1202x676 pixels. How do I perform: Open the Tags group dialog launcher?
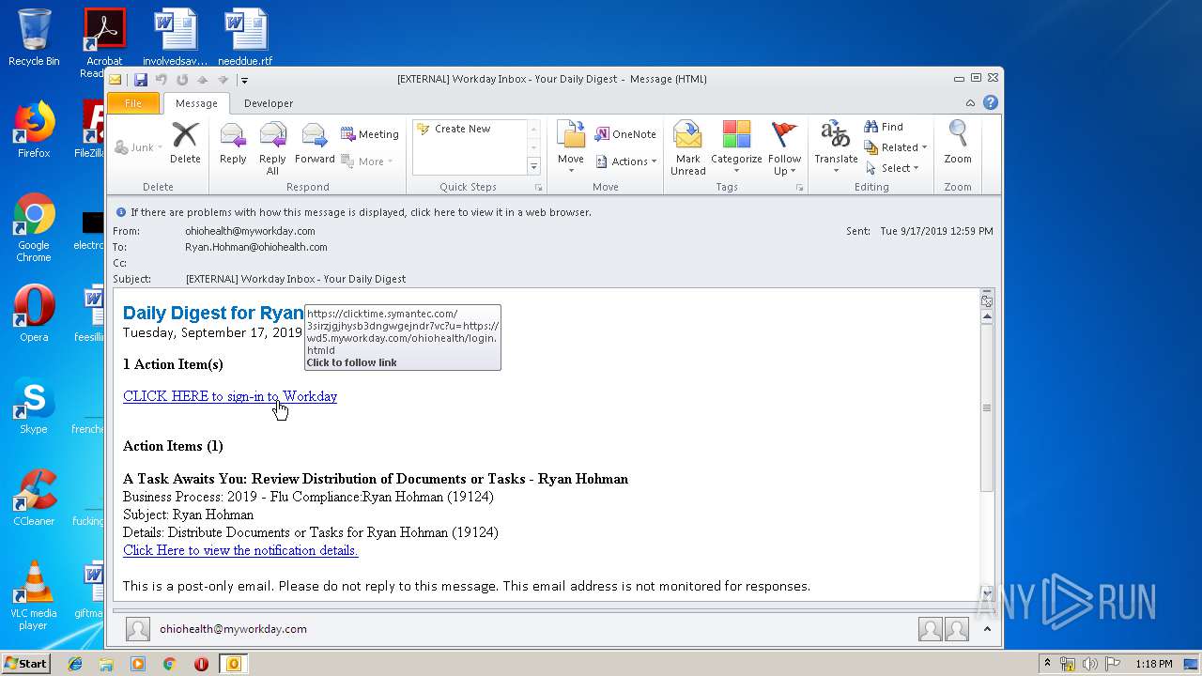tap(799, 188)
